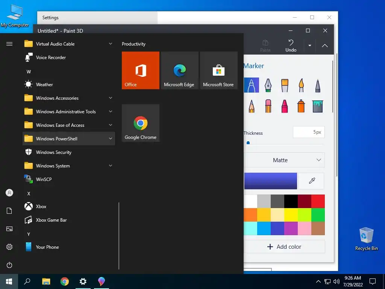Click the Paste button in Paint 3D
Viewport: 385px width, 289px height.
pos(265,46)
